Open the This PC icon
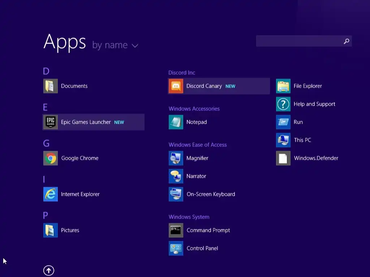 click(283, 140)
